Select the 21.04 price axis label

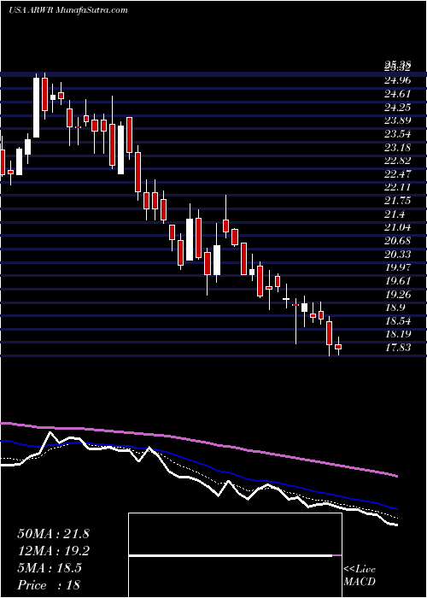pos(397,227)
